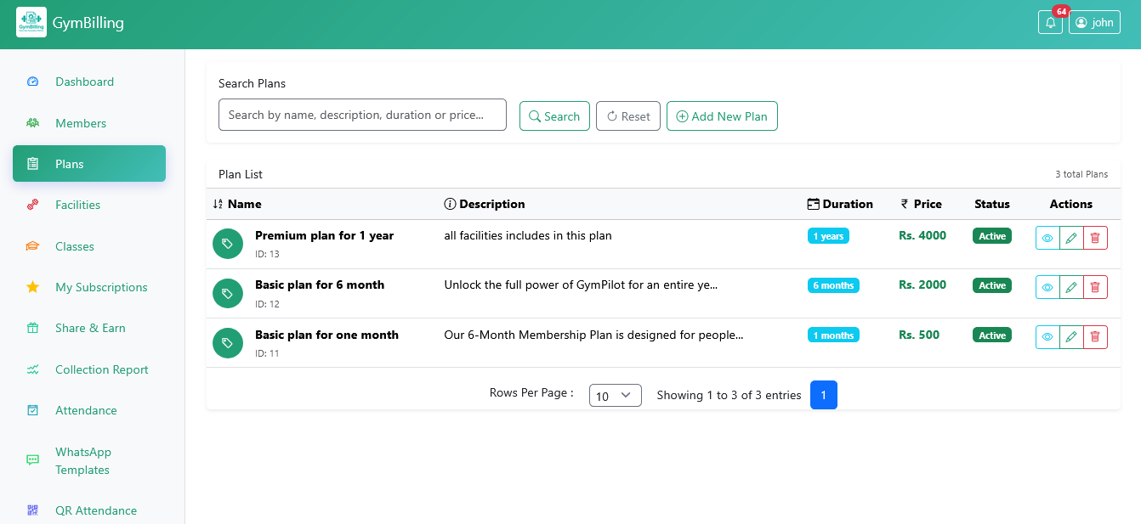Click the GymBilling logo

tap(31, 23)
